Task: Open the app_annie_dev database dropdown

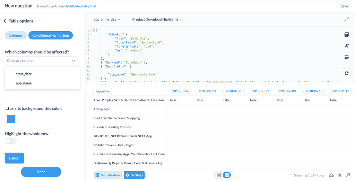Action: click(x=107, y=19)
